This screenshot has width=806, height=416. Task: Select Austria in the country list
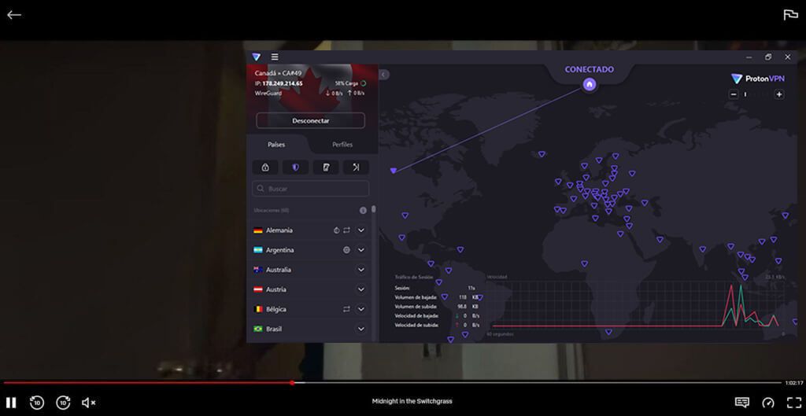point(276,289)
